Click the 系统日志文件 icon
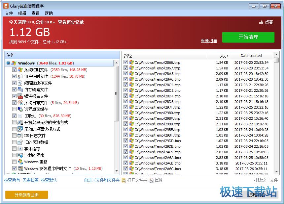This screenshot has height=204, width=284. click(x=20, y=103)
